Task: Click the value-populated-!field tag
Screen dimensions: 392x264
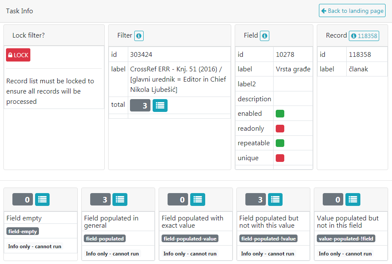Action: (x=346, y=239)
